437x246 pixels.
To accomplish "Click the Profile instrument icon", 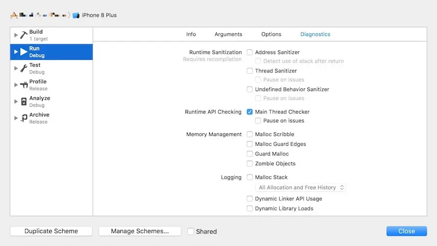I will [24, 85].
